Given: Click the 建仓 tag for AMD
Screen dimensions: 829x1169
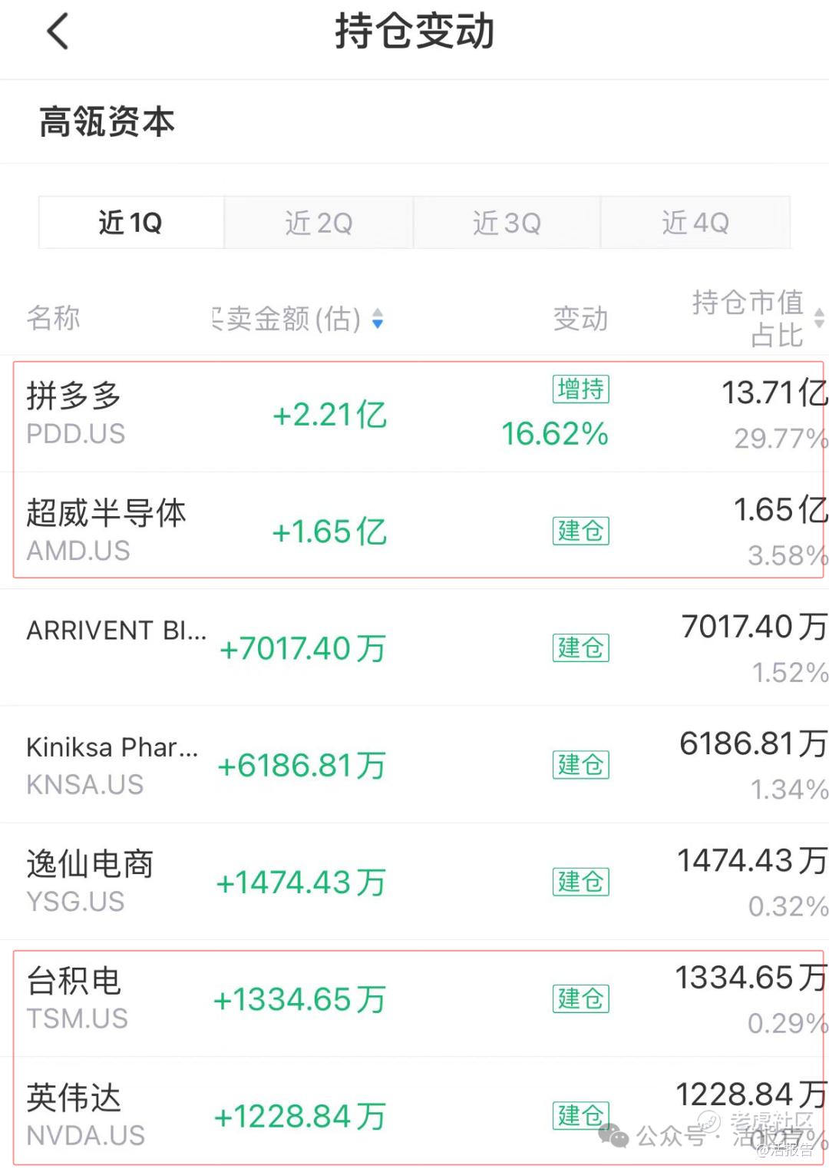Looking at the screenshot, I should pyautogui.click(x=581, y=531).
